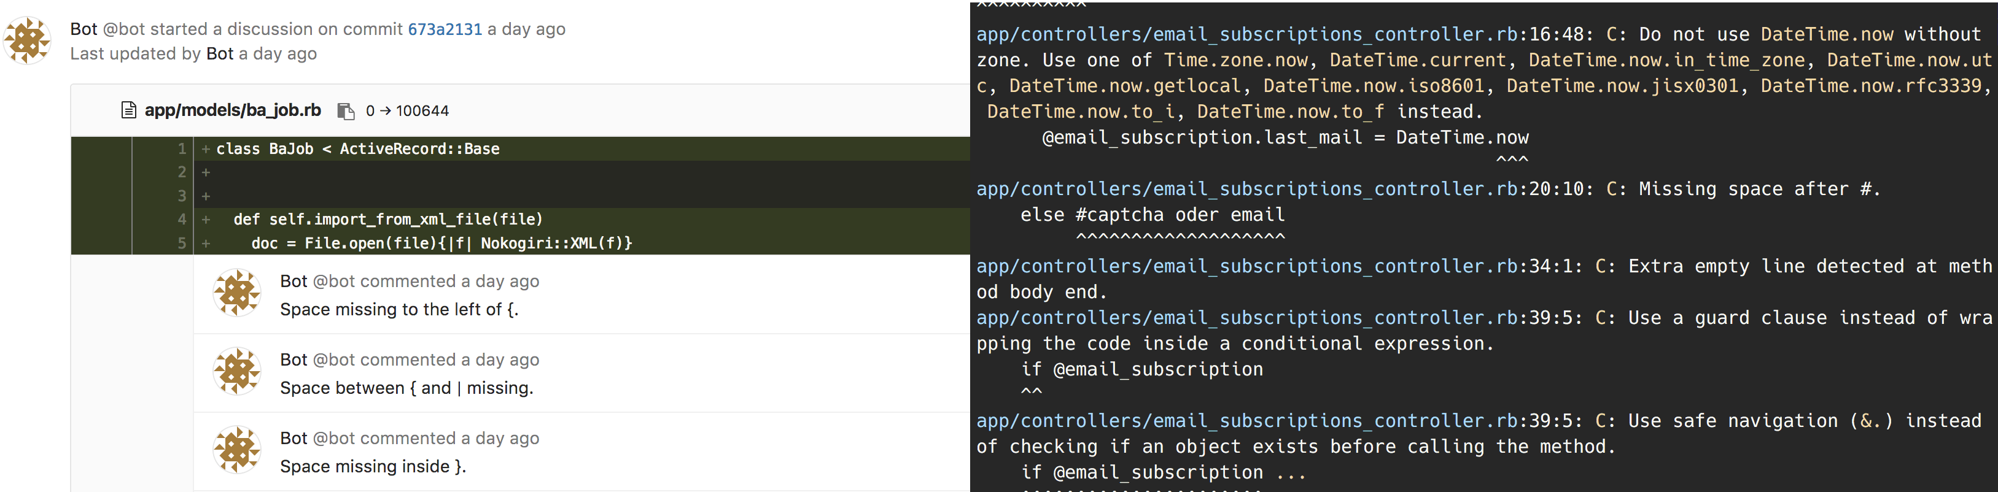
Task: Click Bot avatar on 'Space missing inside }' comment
Action: 238,450
